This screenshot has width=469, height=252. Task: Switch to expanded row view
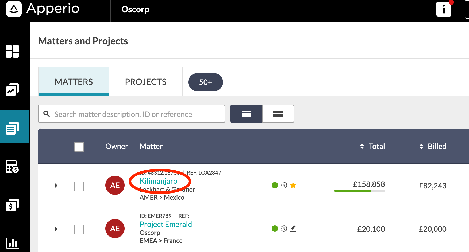pyautogui.click(x=278, y=114)
